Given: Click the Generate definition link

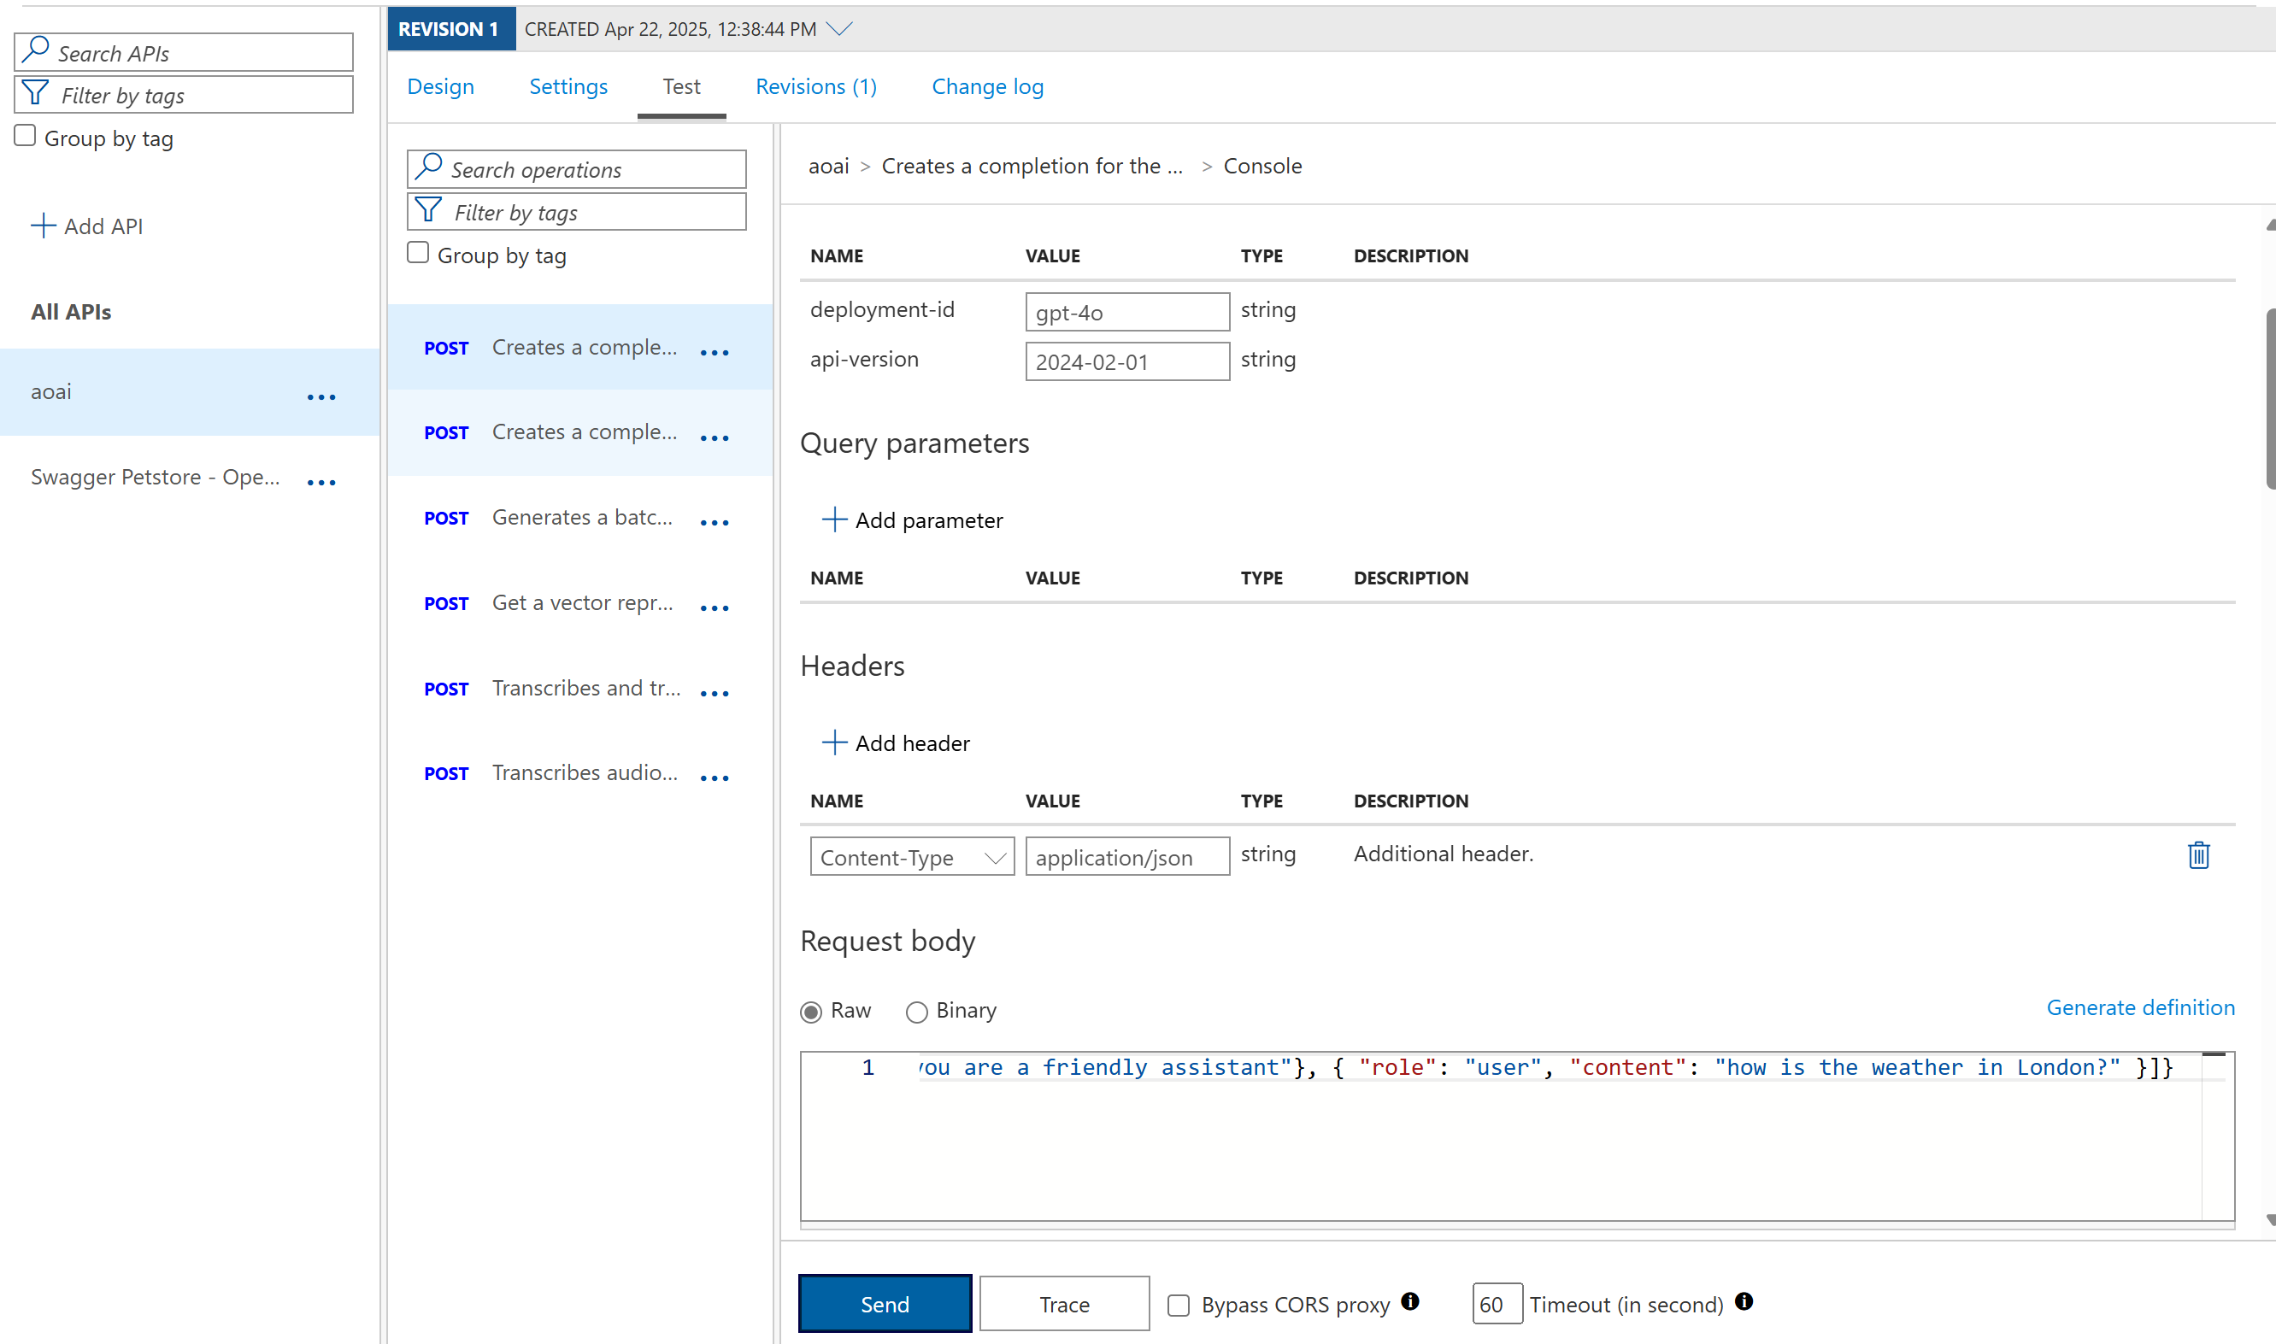Looking at the screenshot, I should coord(2140,1007).
